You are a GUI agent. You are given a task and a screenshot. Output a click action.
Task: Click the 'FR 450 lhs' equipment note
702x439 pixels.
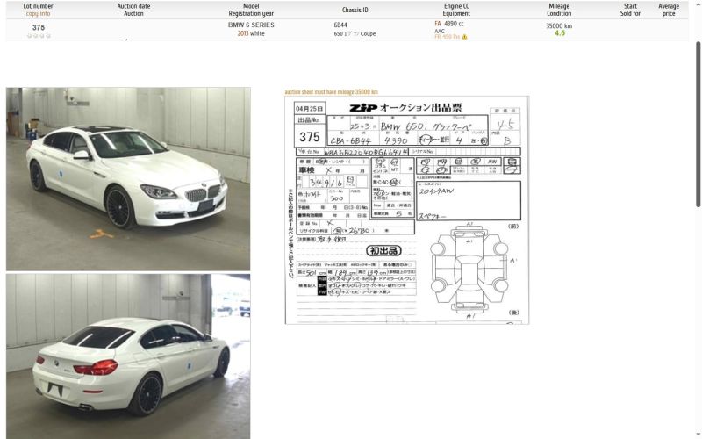pyautogui.click(x=448, y=37)
